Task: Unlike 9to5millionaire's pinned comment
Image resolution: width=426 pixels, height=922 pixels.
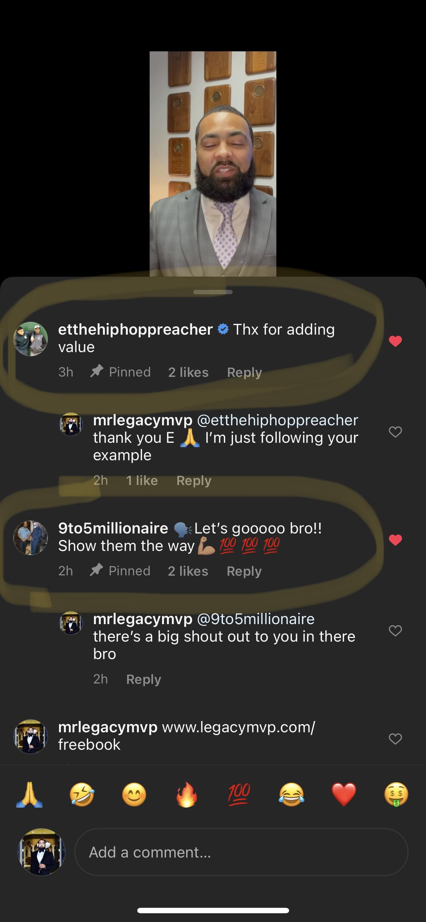Action: [395, 540]
